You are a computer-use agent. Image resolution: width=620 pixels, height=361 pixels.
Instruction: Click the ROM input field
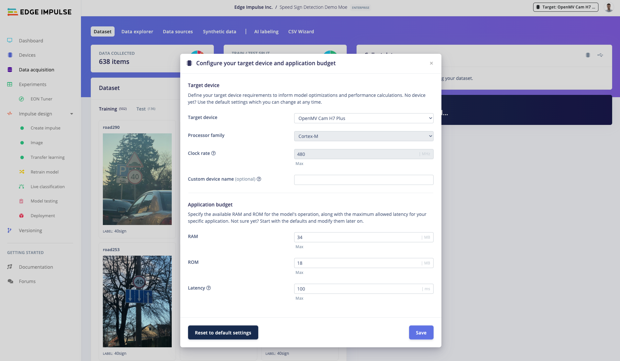point(364,263)
